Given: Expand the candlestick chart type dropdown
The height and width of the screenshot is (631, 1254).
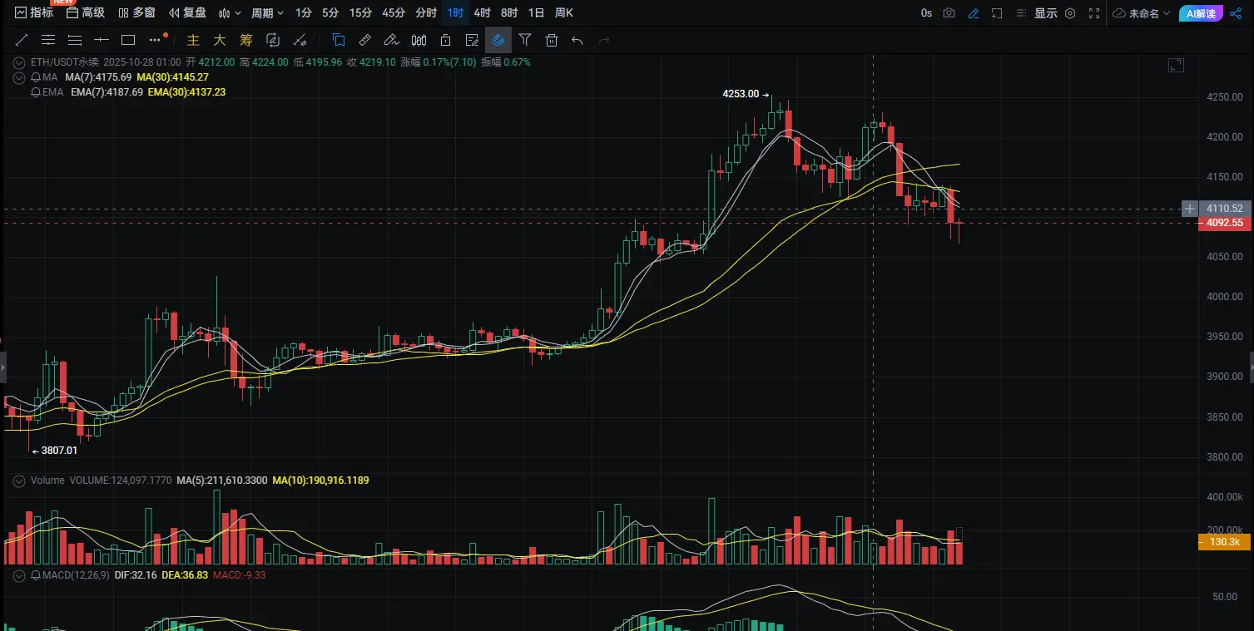Looking at the screenshot, I should click(x=230, y=12).
